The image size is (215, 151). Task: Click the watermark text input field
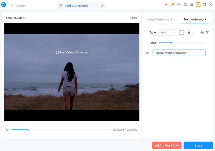click(179, 53)
